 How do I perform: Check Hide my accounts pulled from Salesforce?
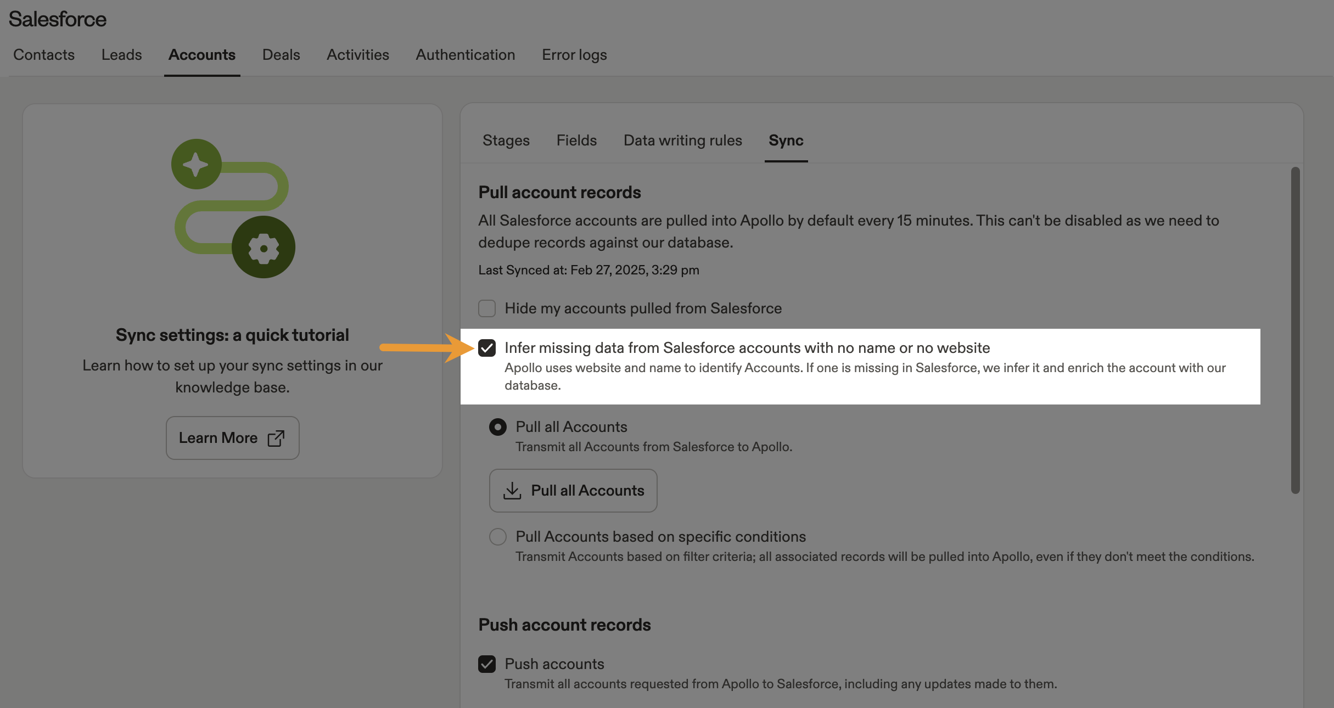point(487,308)
